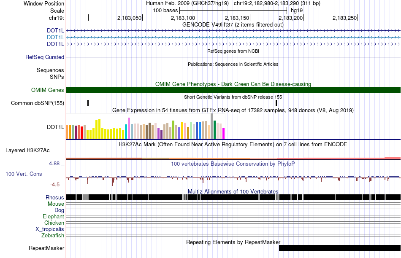This screenshot has width=401, height=258.
Task: Select the Mouse species label
Action: pyautogui.click(x=56, y=204)
